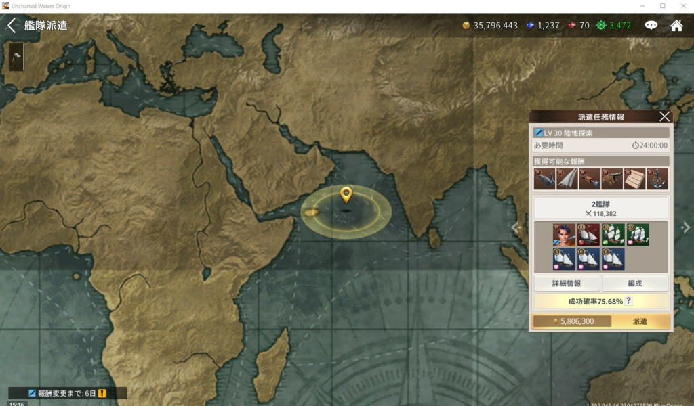694x406 pixels.
Task: Tap the green ship wheel icon
Action: tap(600, 26)
